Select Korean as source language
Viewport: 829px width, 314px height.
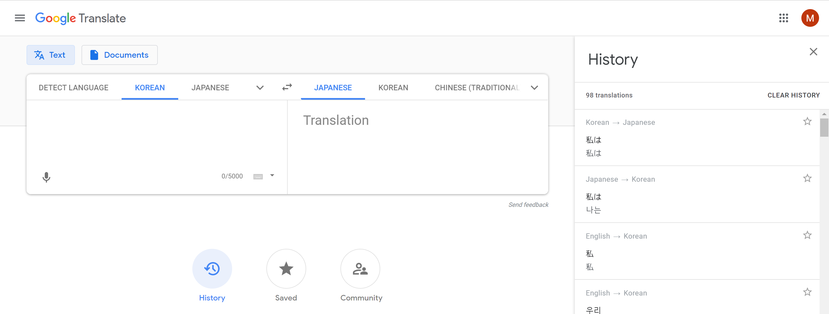(150, 88)
